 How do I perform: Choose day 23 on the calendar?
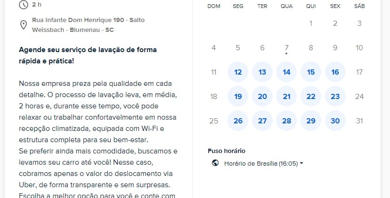coord(335,96)
